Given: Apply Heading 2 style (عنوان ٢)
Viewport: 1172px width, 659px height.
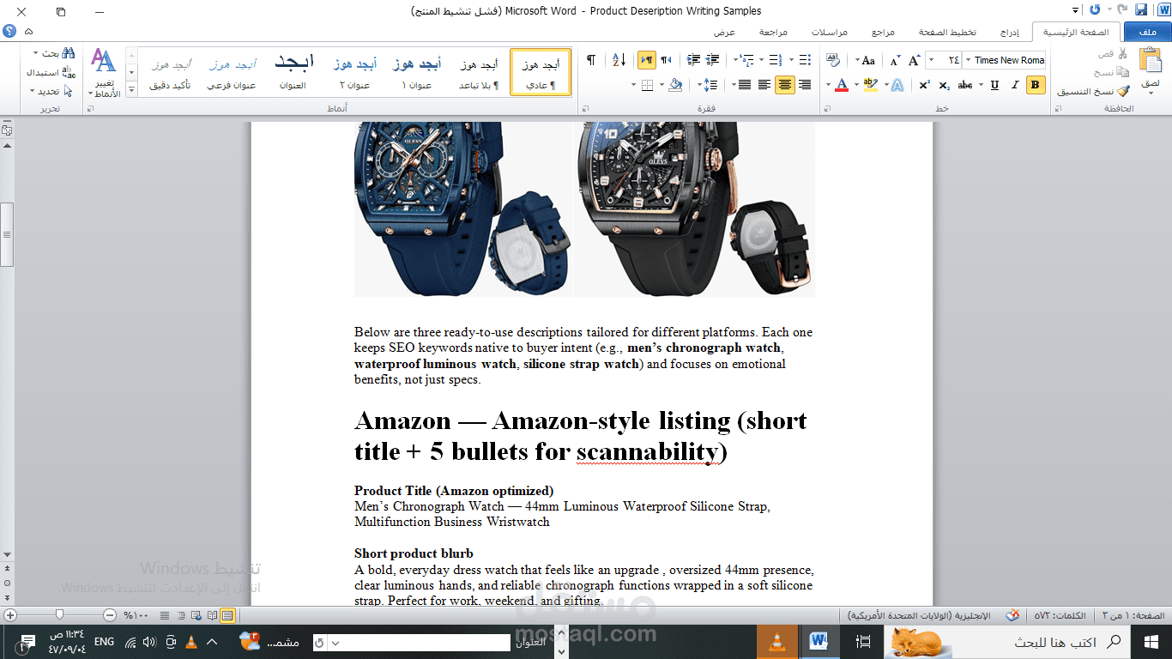Looking at the screenshot, I should 354,71.
